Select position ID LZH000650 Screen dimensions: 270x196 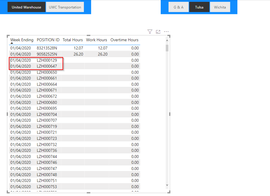[47, 72]
